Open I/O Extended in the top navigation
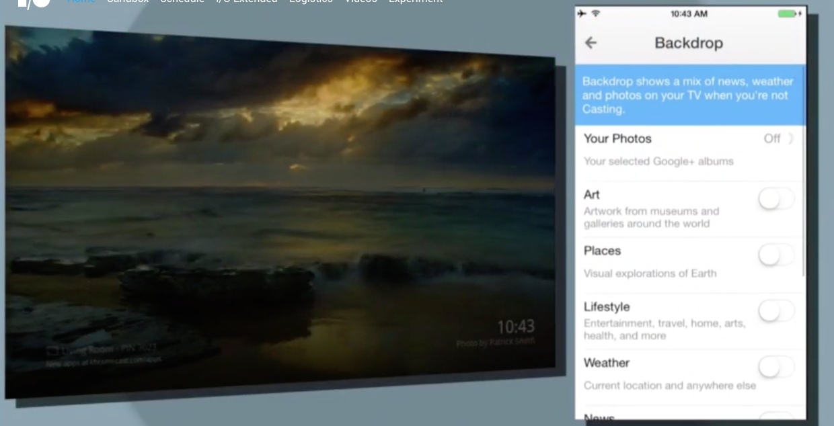The image size is (834, 426). pos(246,1)
